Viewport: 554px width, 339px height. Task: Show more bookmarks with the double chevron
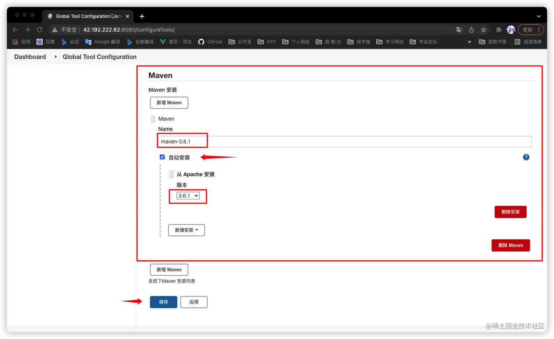tap(469, 42)
